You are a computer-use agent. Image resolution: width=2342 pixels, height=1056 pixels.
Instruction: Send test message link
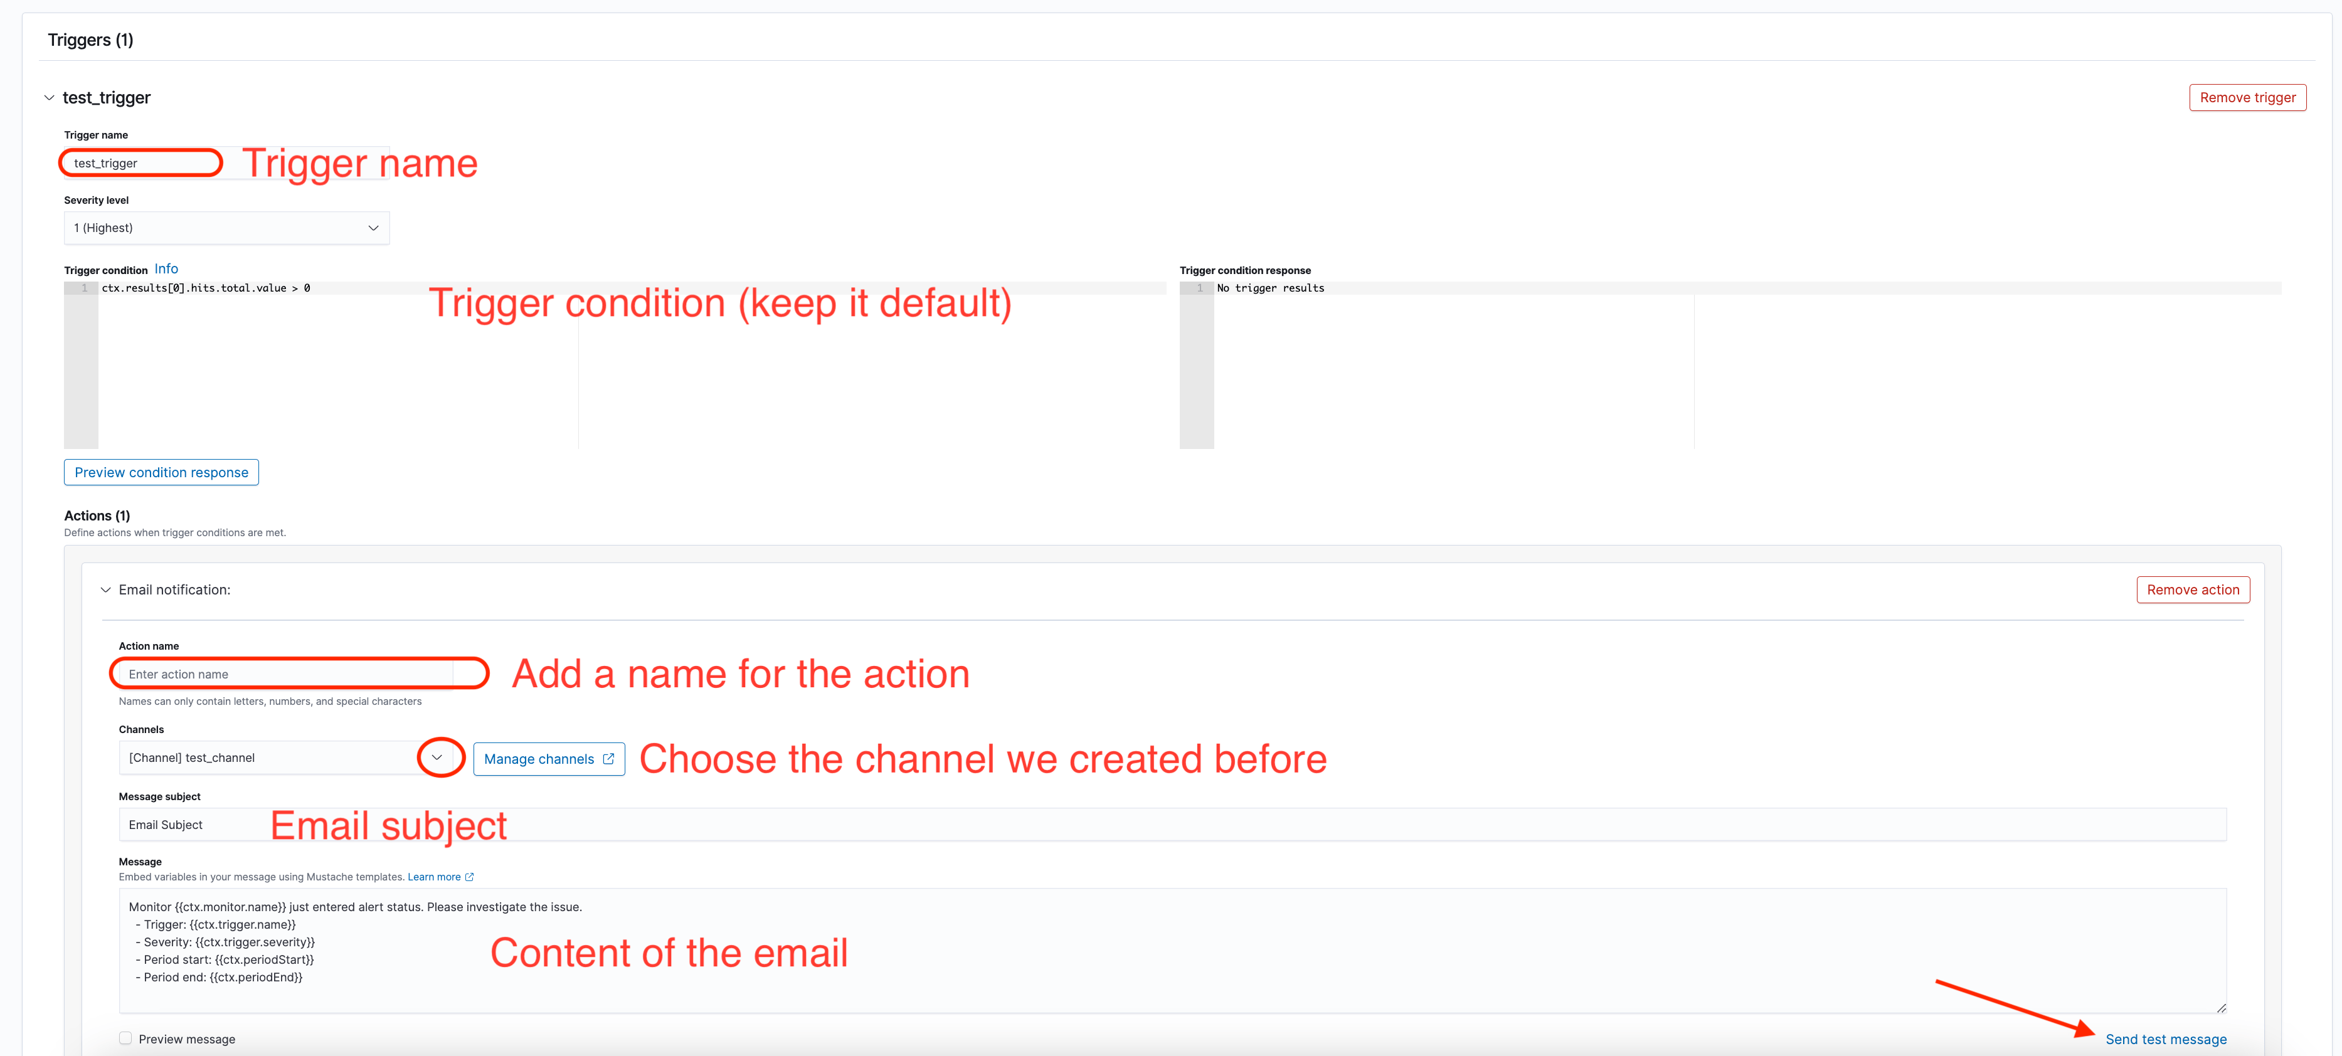click(x=2169, y=1038)
